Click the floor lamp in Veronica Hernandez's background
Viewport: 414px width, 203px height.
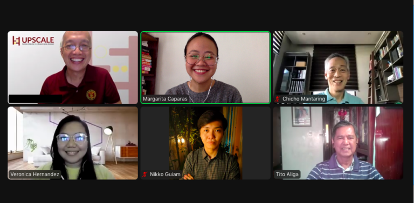click(110, 144)
